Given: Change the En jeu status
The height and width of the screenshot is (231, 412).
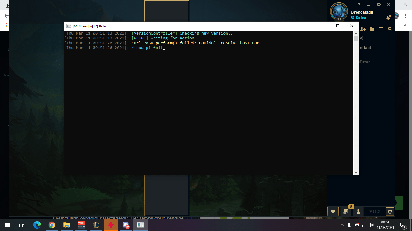Looking at the screenshot, I should coord(359,17).
